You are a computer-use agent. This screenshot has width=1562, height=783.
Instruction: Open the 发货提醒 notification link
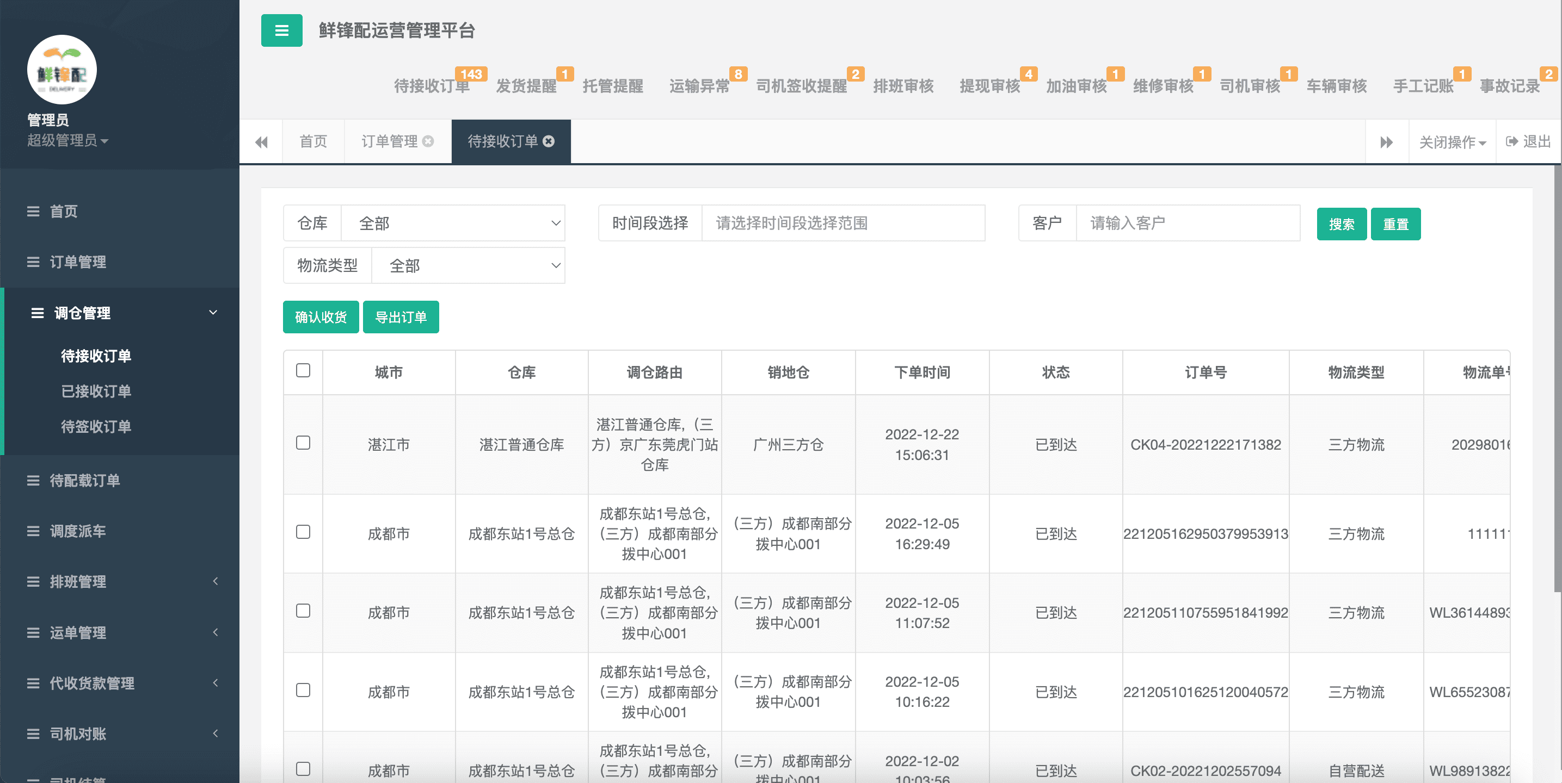click(x=526, y=86)
